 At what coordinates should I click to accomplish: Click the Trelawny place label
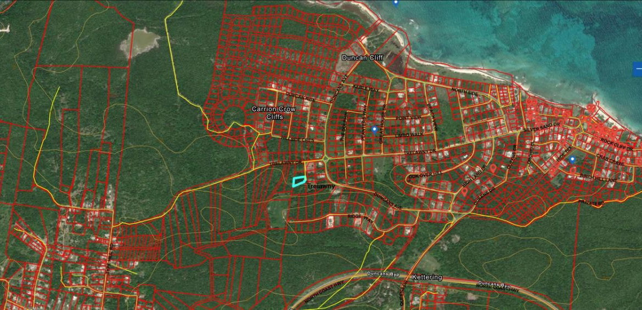pos(321,186)
